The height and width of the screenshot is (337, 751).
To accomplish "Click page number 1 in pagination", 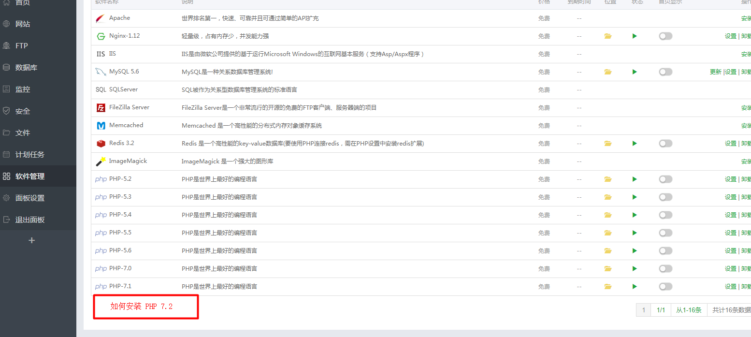I will tap(643, 310).
